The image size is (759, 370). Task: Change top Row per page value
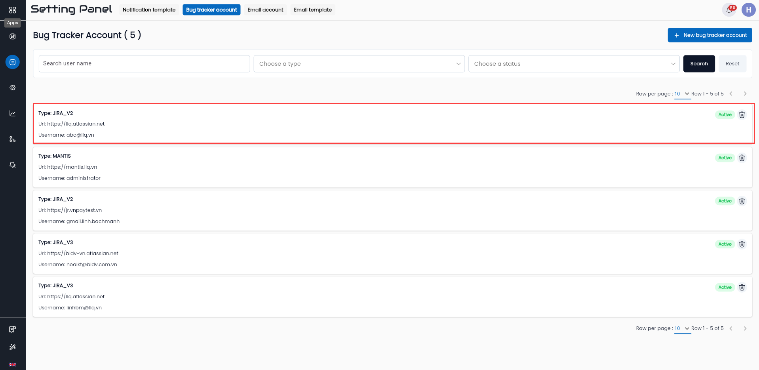(682, 94)
